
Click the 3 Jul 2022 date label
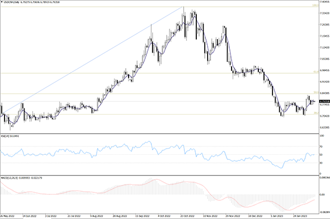click(x=51, y=216)
